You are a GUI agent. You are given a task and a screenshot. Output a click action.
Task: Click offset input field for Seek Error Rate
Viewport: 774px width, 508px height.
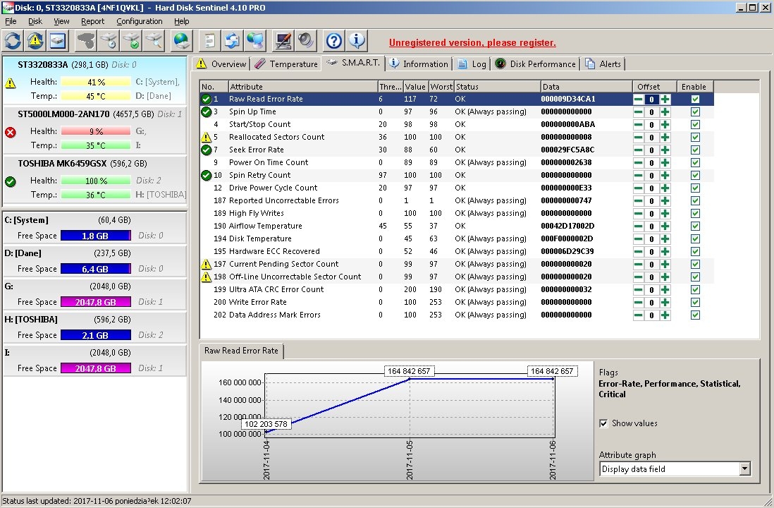651,150
